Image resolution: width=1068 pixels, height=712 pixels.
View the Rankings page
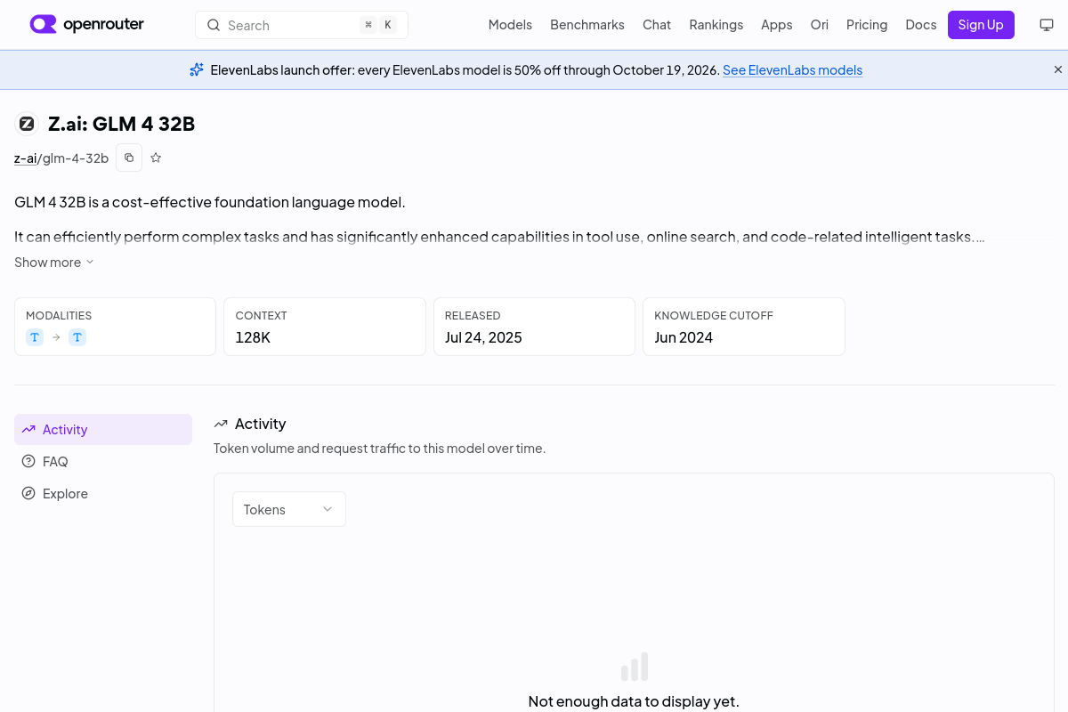[x=716, y=25]
